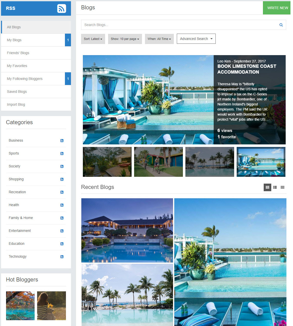Viewport: 293px width, 326px height.
Task: Open Friends' Blogs menu item
Action: 36,53
